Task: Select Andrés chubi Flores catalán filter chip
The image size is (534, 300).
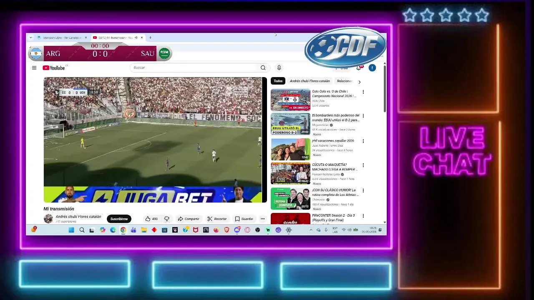Action: (310, 81)
